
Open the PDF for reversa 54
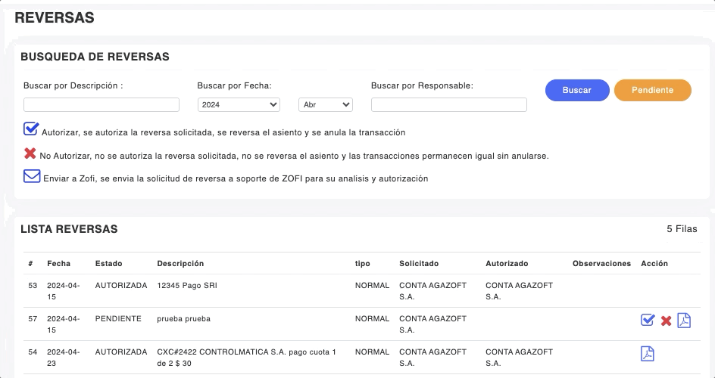[648, 354]
